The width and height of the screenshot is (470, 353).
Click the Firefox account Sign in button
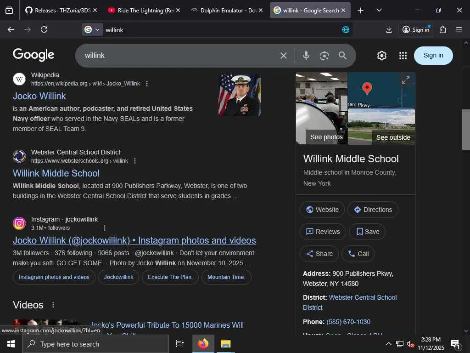click(416, 29)
